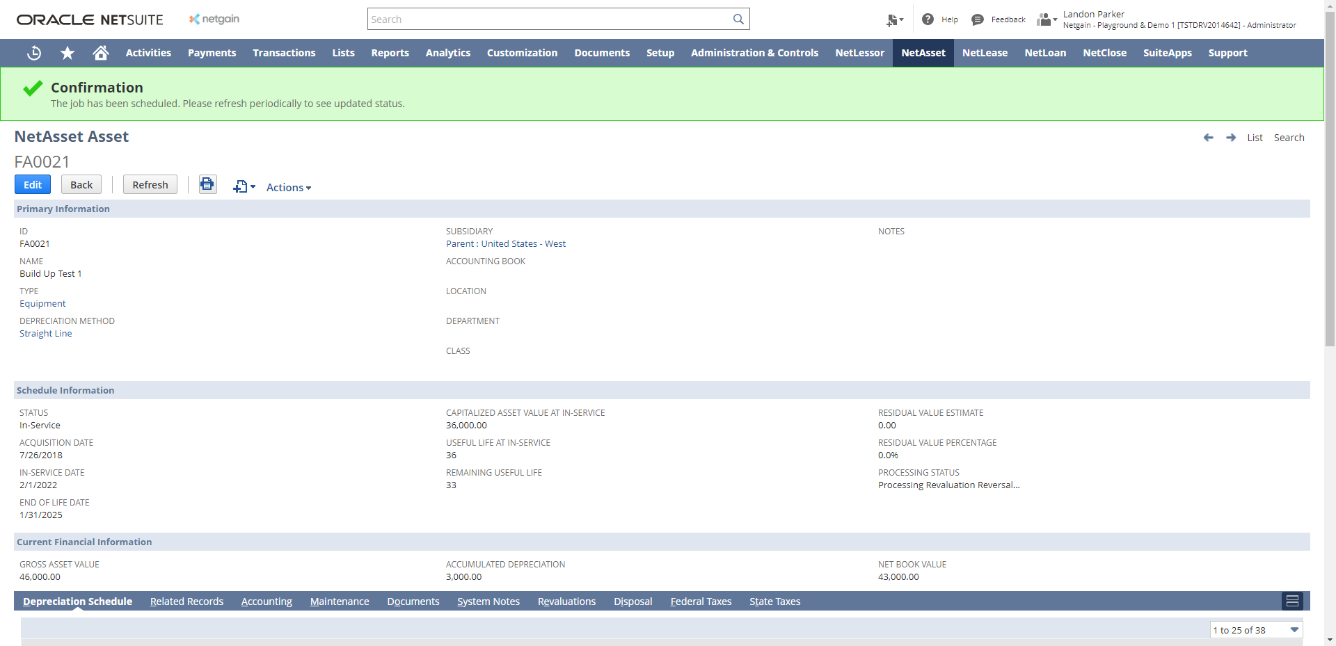Go to next record with right arrow

click(x=1231, y=138)
